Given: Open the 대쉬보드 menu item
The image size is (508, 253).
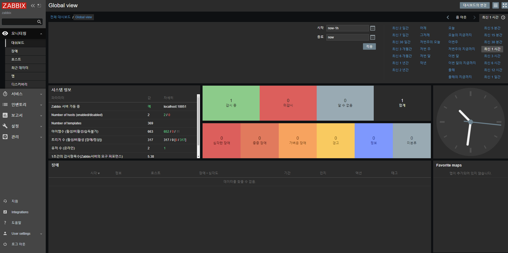Looking at the screenshot, I should tap(26, 43).
